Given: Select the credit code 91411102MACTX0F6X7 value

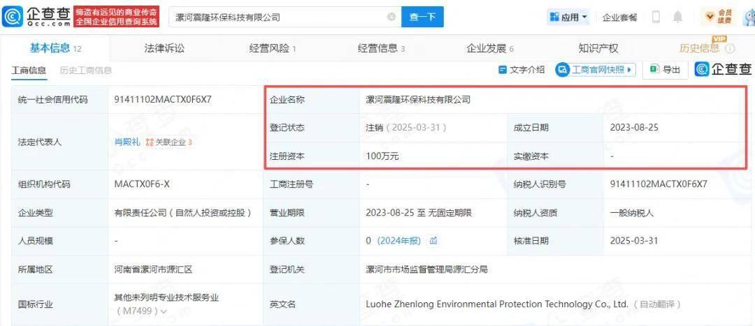Looking at the screenshot, I should (x=163, y=100).
